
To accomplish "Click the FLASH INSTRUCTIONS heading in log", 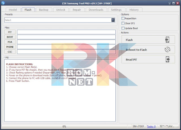I will click(20, 64).
